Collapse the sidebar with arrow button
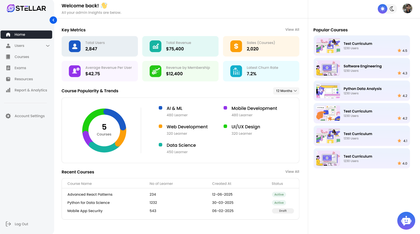The width and height of the screenshot is (420, 234). coord(53,20)
